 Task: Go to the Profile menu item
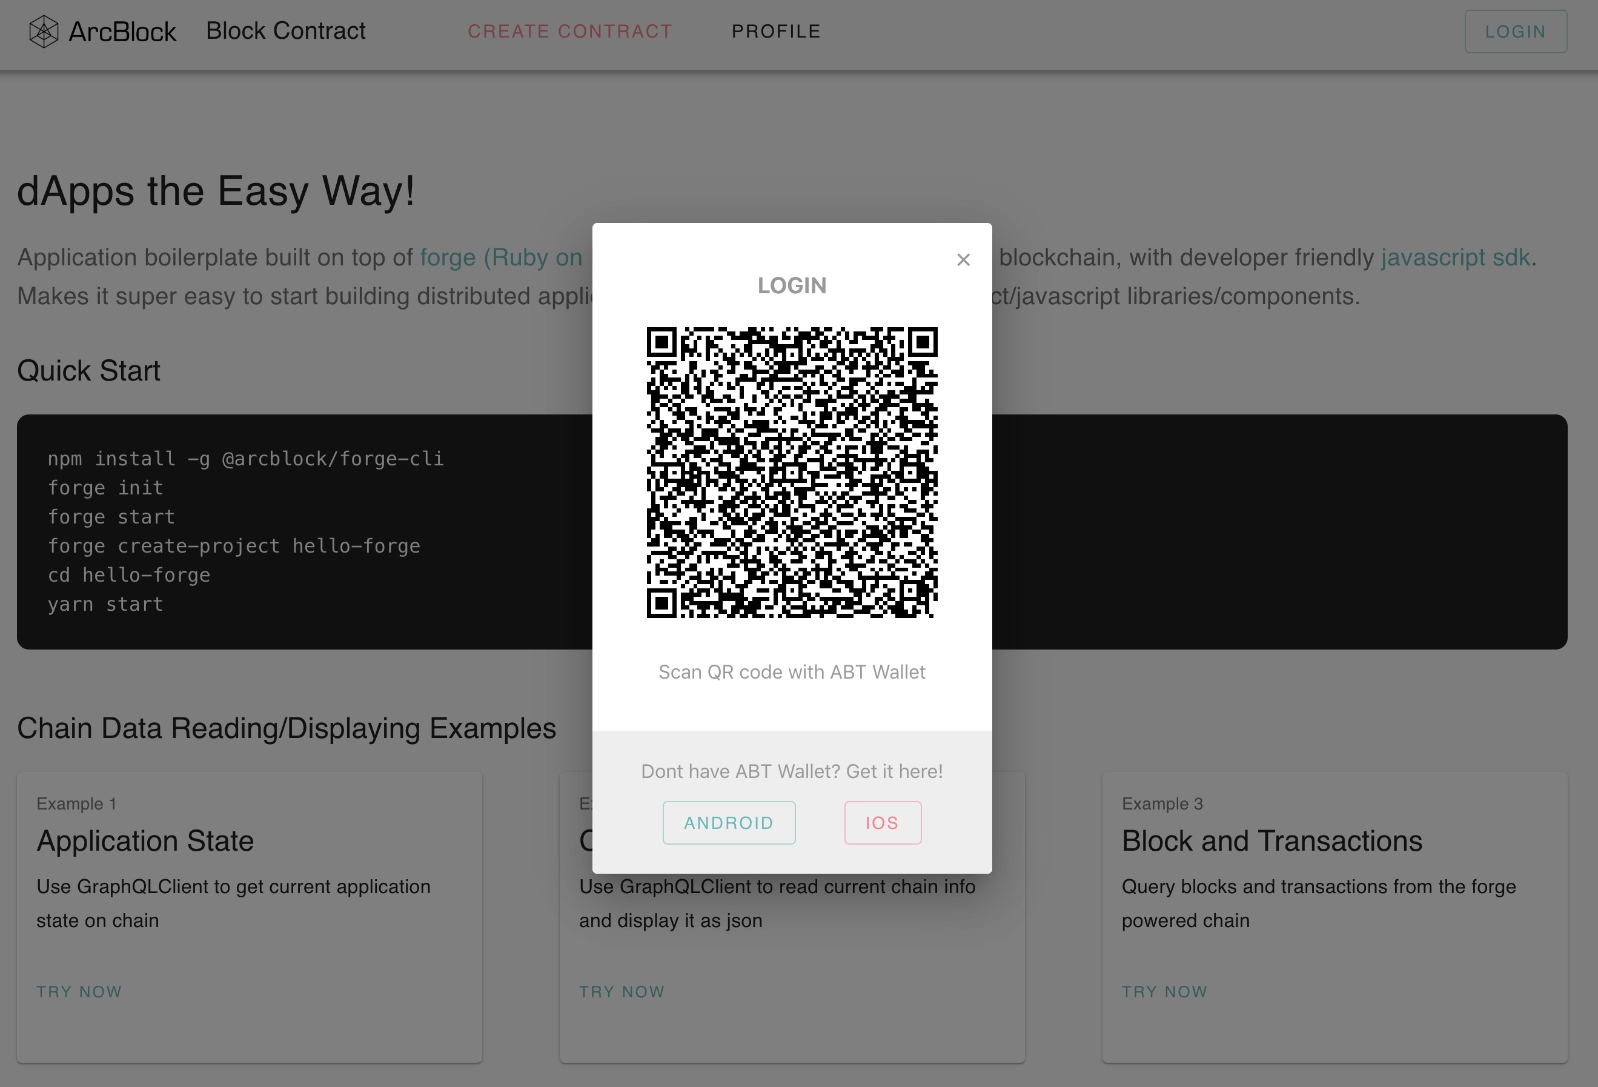pyautogui.click(x=775, y=32)
